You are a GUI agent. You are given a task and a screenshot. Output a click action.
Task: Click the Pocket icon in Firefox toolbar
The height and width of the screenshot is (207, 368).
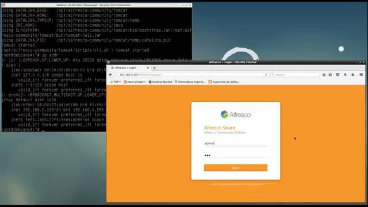click(x=338, y=75)
